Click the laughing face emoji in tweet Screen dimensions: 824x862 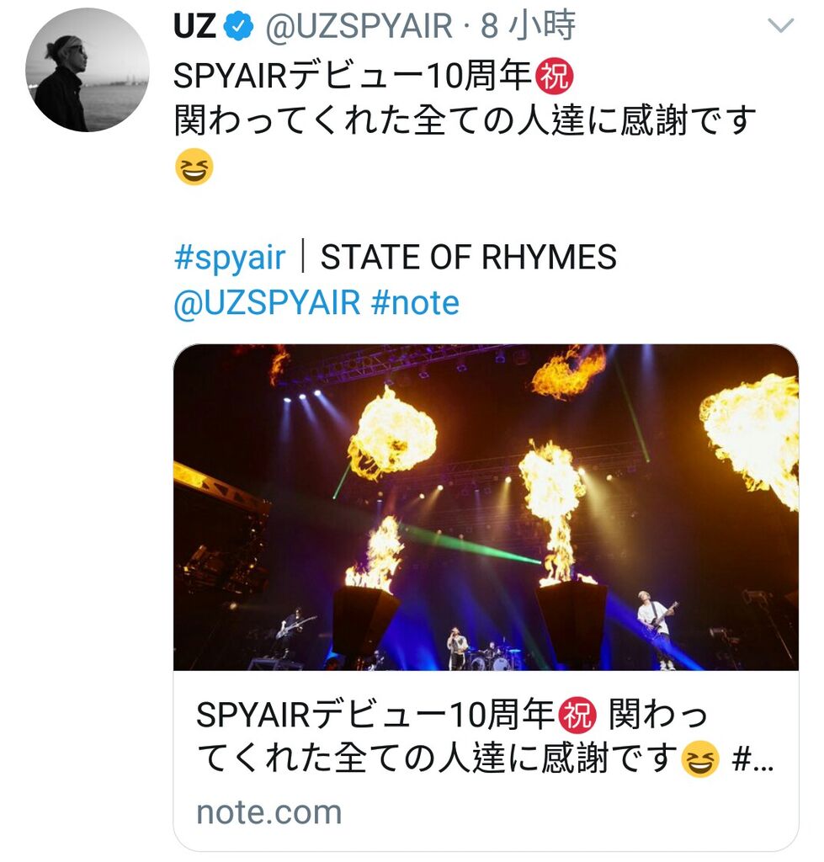pos(194,167)
